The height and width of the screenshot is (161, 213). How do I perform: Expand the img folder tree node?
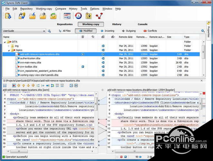pyautogui.click(x=9, y=46)
